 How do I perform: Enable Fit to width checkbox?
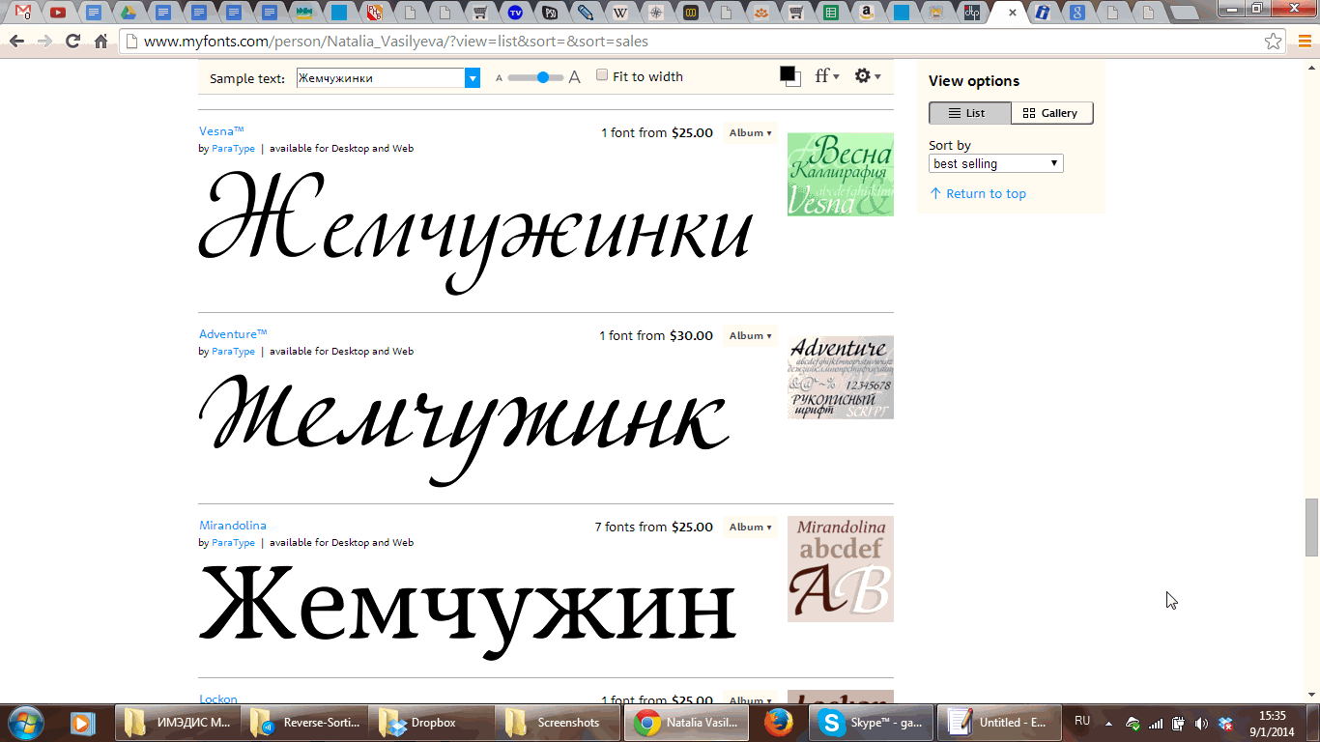[602, 75]
